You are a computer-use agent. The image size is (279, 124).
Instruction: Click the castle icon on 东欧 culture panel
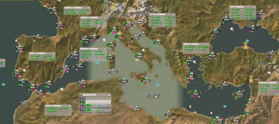point(254,7)
